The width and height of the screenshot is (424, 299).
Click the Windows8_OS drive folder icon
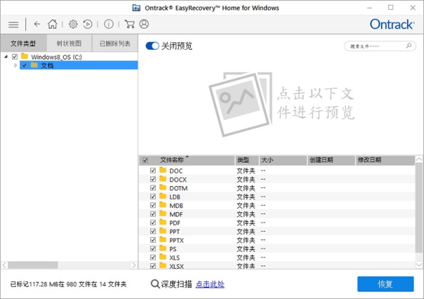click(24, 56)
